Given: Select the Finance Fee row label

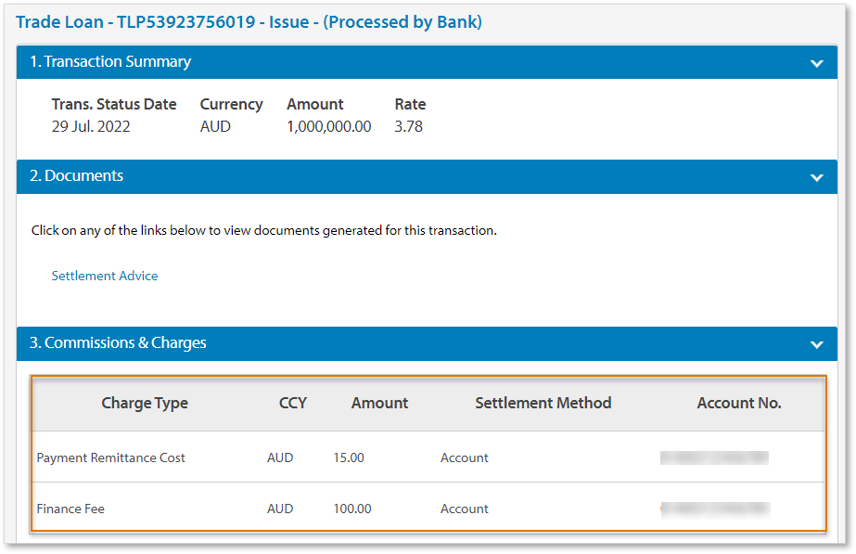Looking at the screenshot, I should [x=70, y=509].
